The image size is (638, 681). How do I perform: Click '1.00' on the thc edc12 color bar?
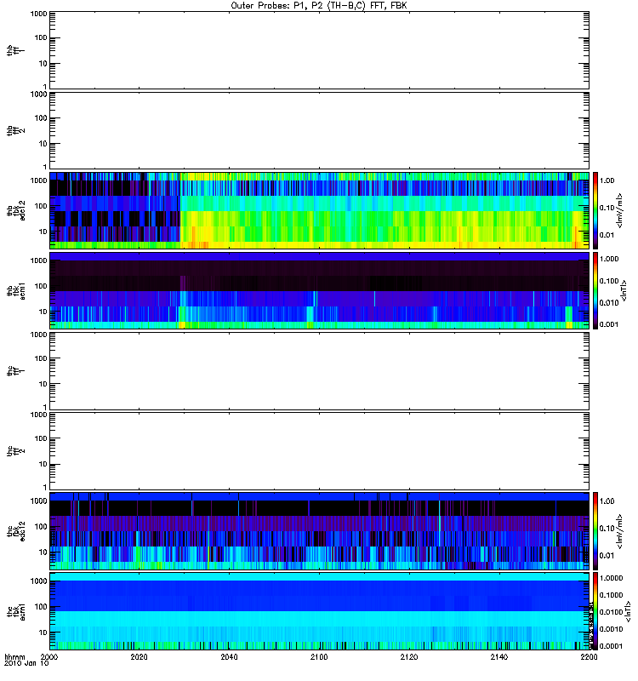(x=607, y=501)
